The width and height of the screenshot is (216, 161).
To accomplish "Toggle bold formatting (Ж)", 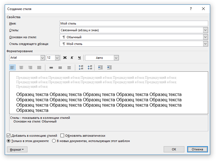I will click(x=65, y=58).
